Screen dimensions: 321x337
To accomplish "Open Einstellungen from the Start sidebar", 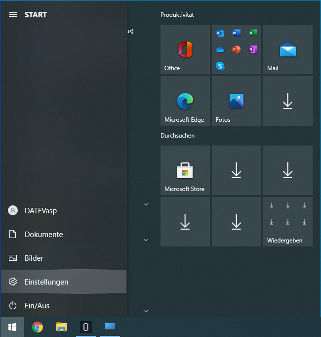I will click(x=64, y=282).
